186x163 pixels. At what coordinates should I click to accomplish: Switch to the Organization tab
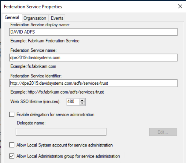click(x=35, y=18)
